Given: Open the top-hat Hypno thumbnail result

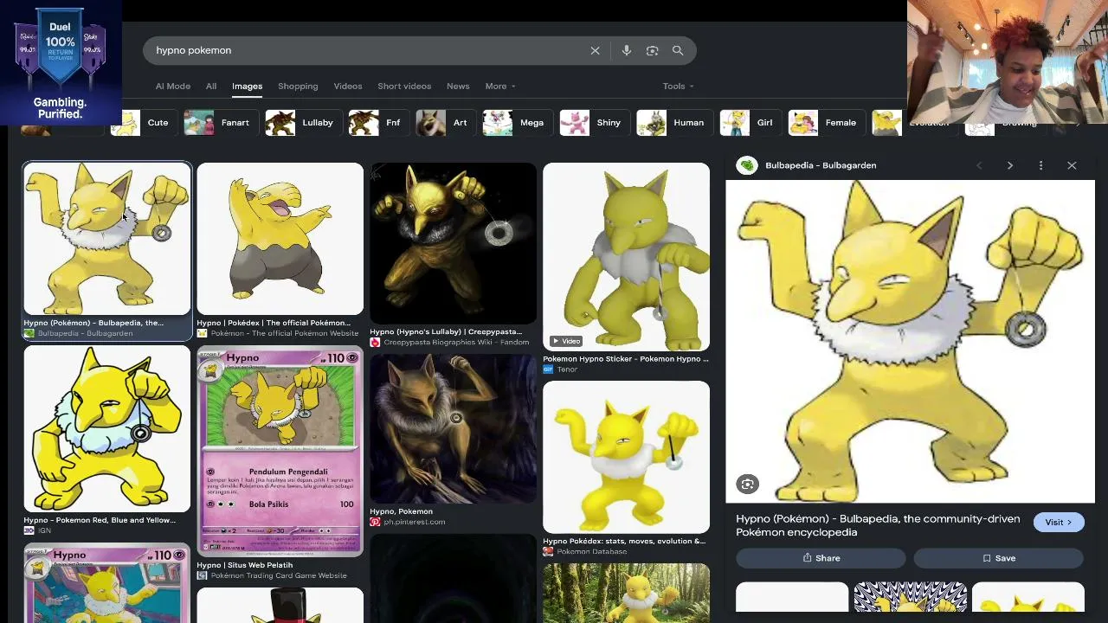Looking at the screenshot, I should point(280,606).
